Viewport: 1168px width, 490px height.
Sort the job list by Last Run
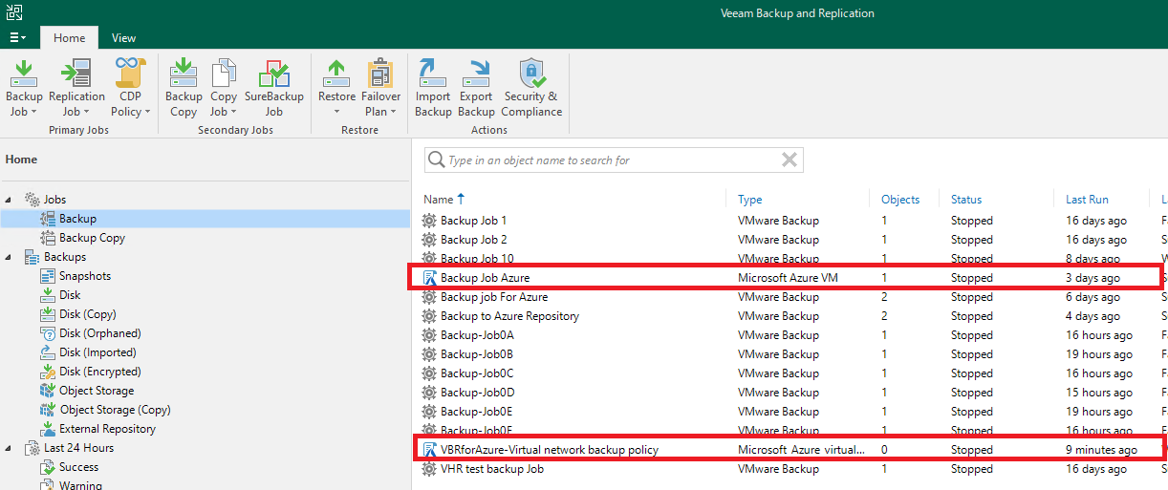coord(1088,200)
